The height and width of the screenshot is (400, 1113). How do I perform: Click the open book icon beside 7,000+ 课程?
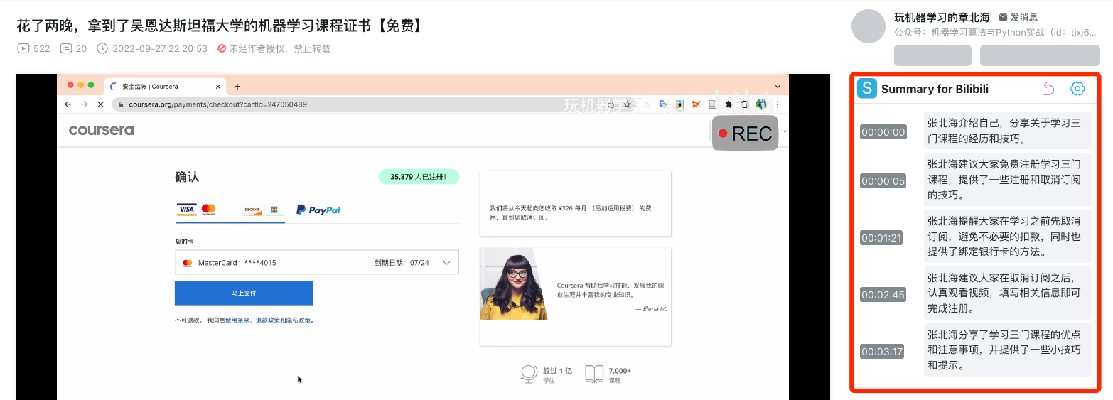pos(594,374)
